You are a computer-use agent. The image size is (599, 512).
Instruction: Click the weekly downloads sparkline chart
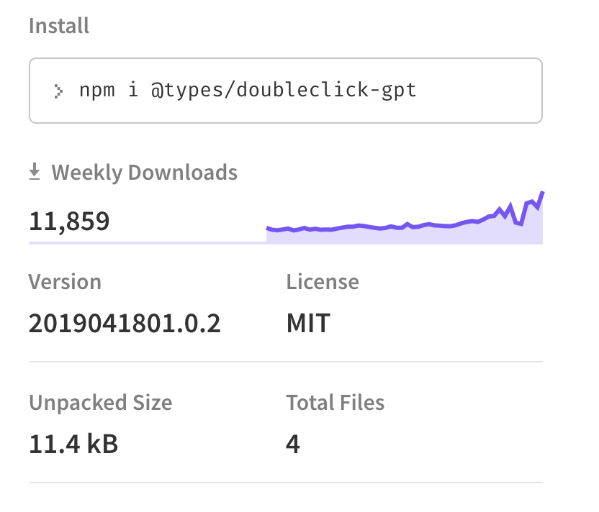coord(404,217)
